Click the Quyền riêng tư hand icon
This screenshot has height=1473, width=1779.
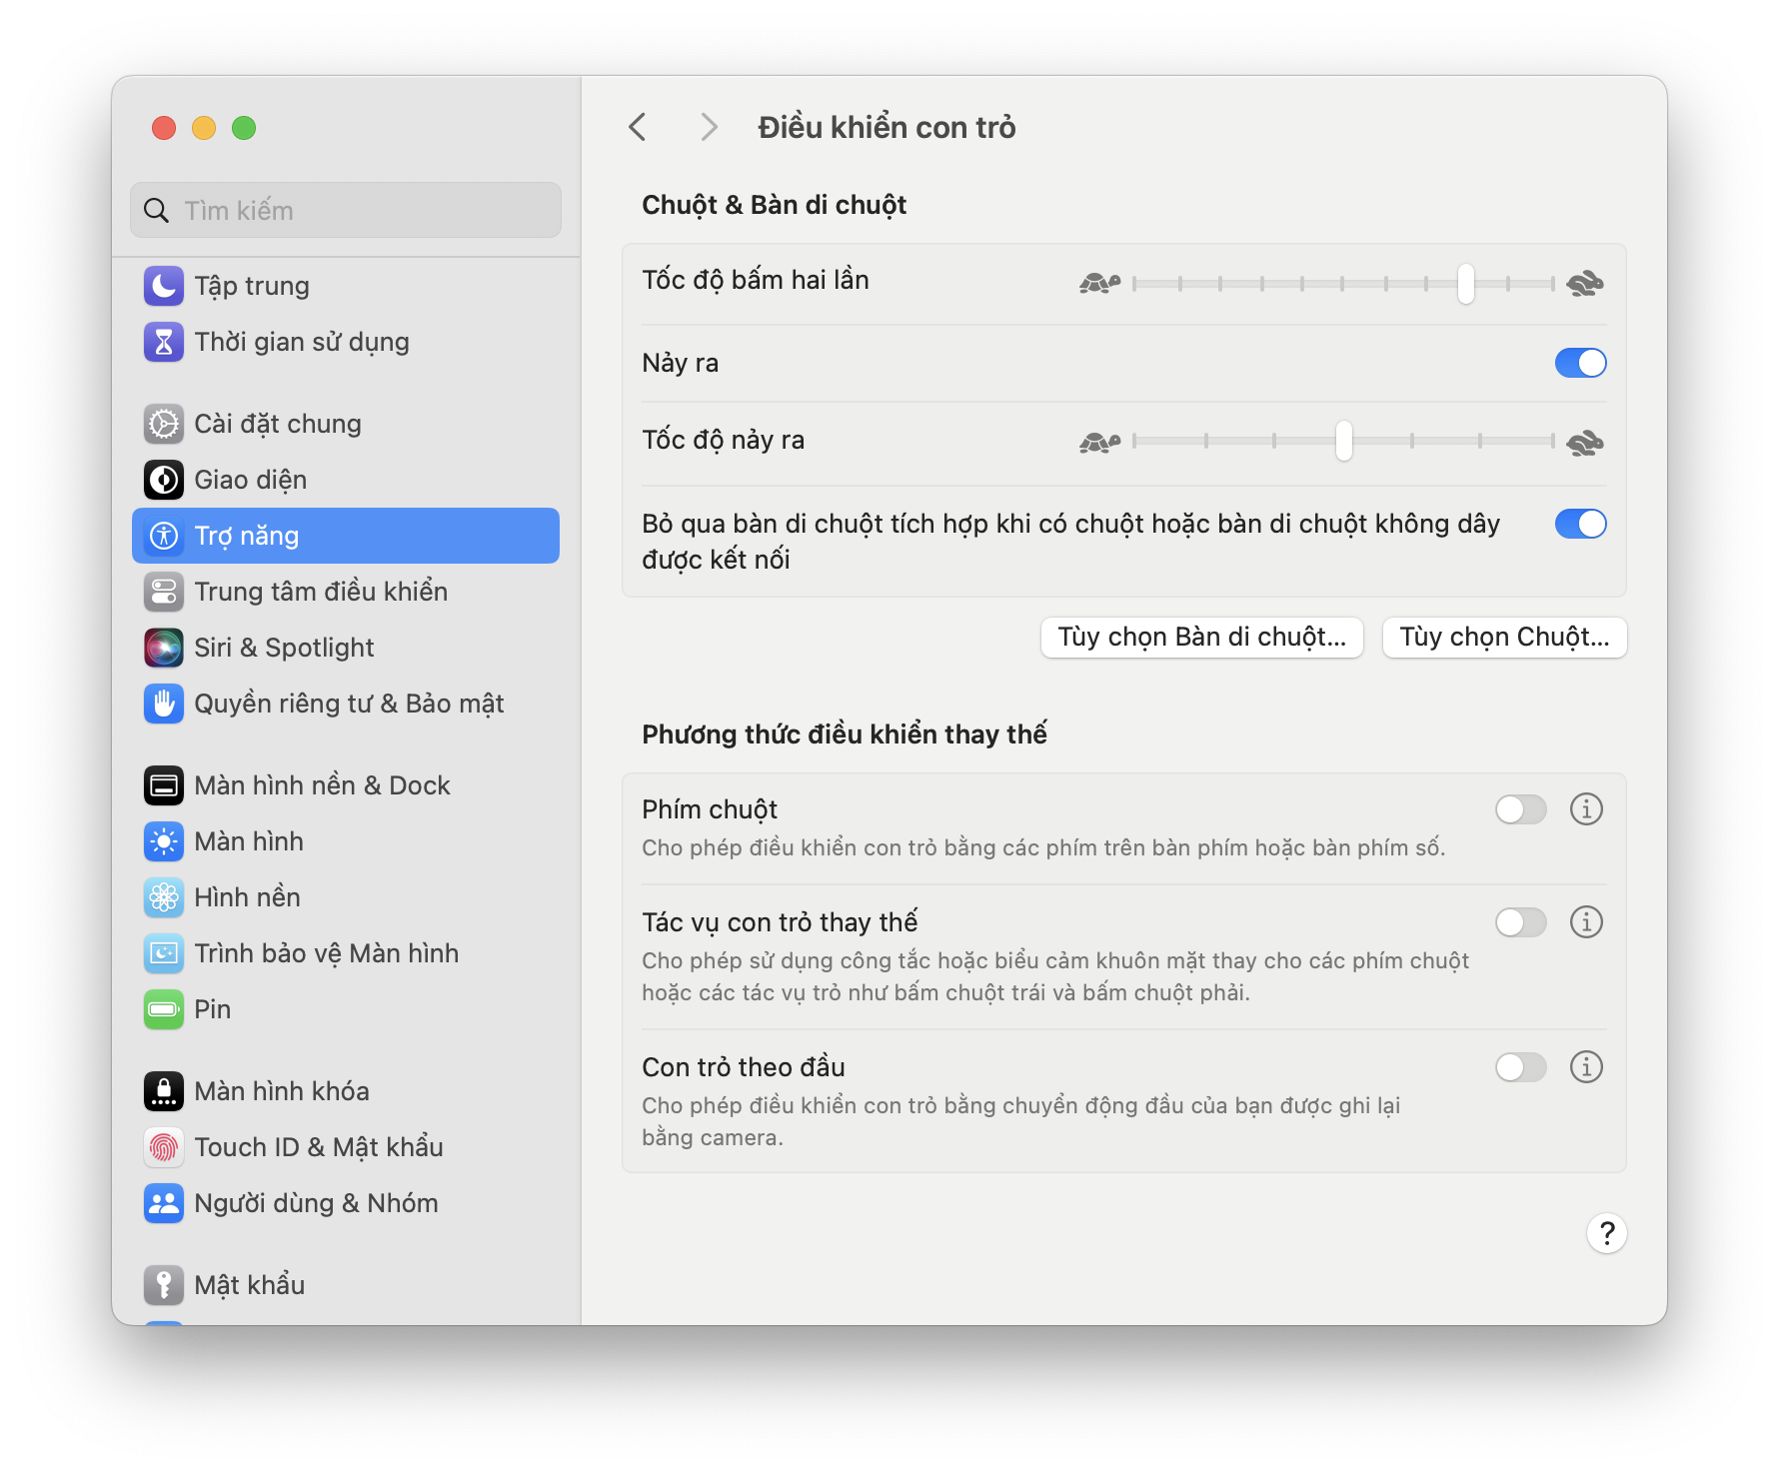[x=164, y=704]
